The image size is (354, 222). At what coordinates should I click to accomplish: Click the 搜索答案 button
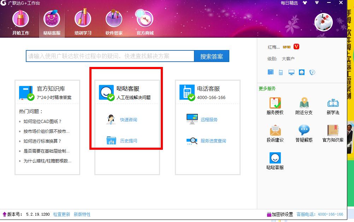[x=212, y=56]
